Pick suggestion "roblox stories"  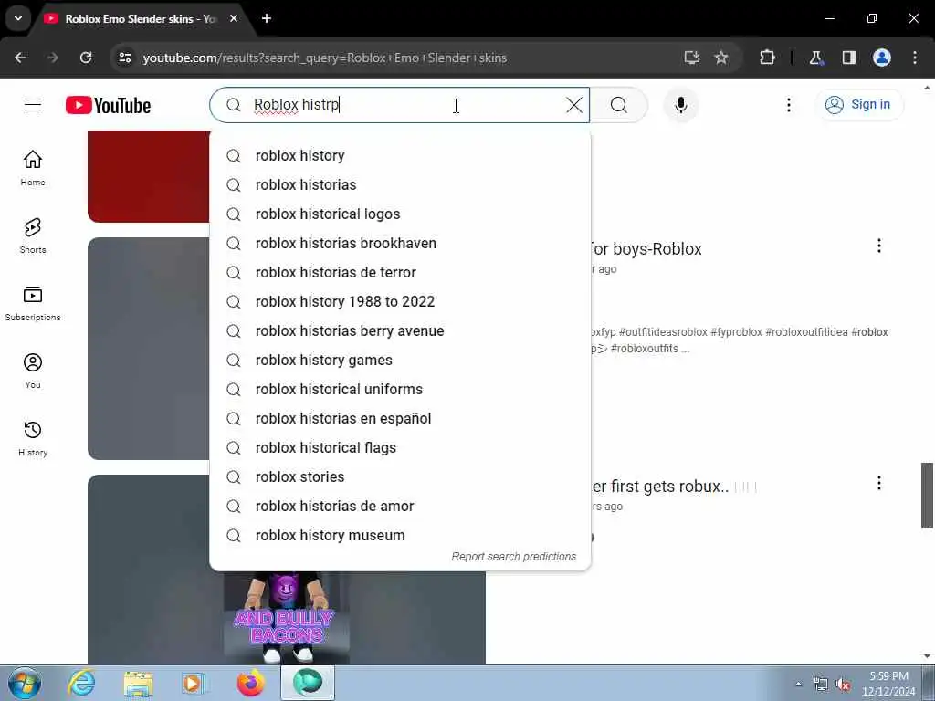click(400, 476)
